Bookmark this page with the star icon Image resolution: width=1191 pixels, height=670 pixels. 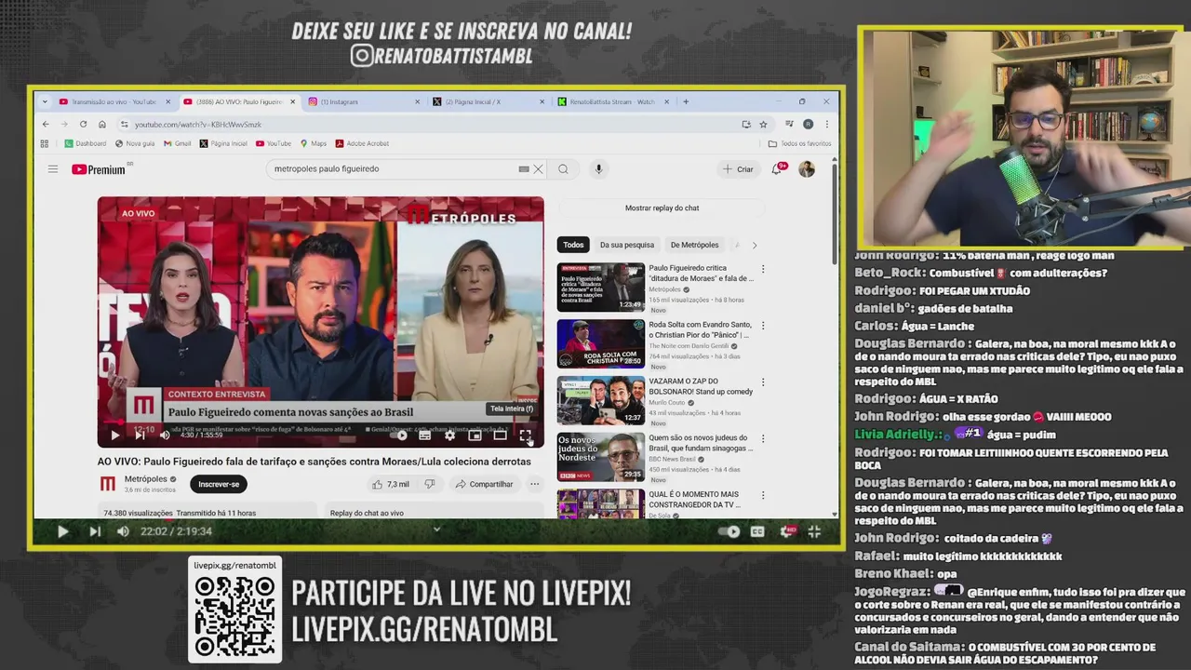click(763, 124)
